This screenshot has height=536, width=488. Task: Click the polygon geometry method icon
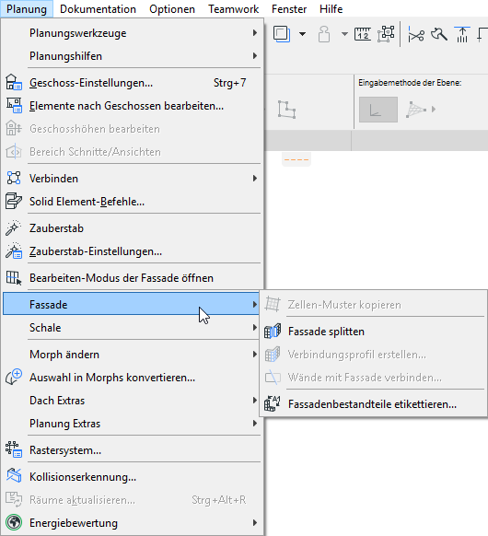point(286,110)
